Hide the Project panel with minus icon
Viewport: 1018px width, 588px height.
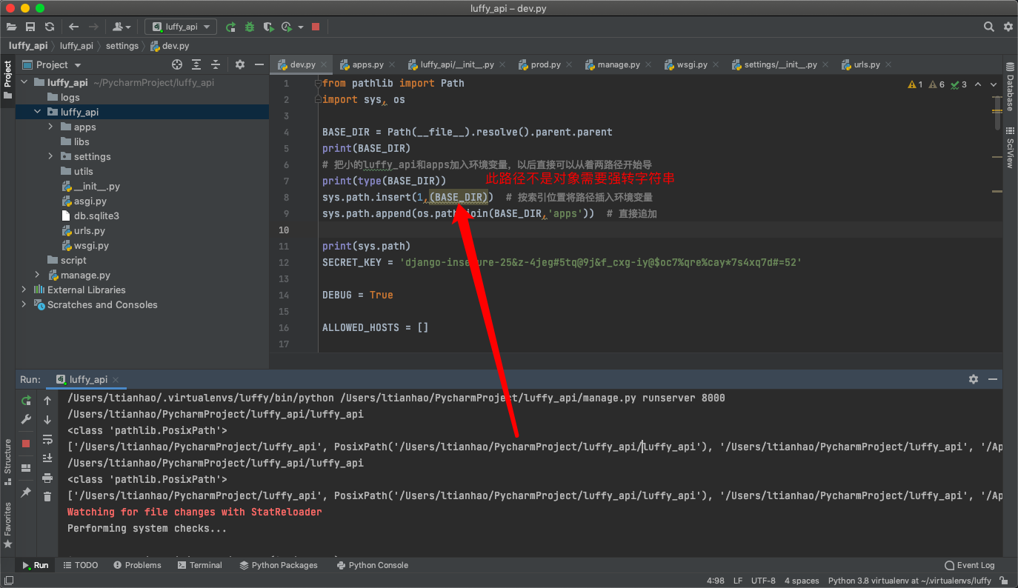259,64
